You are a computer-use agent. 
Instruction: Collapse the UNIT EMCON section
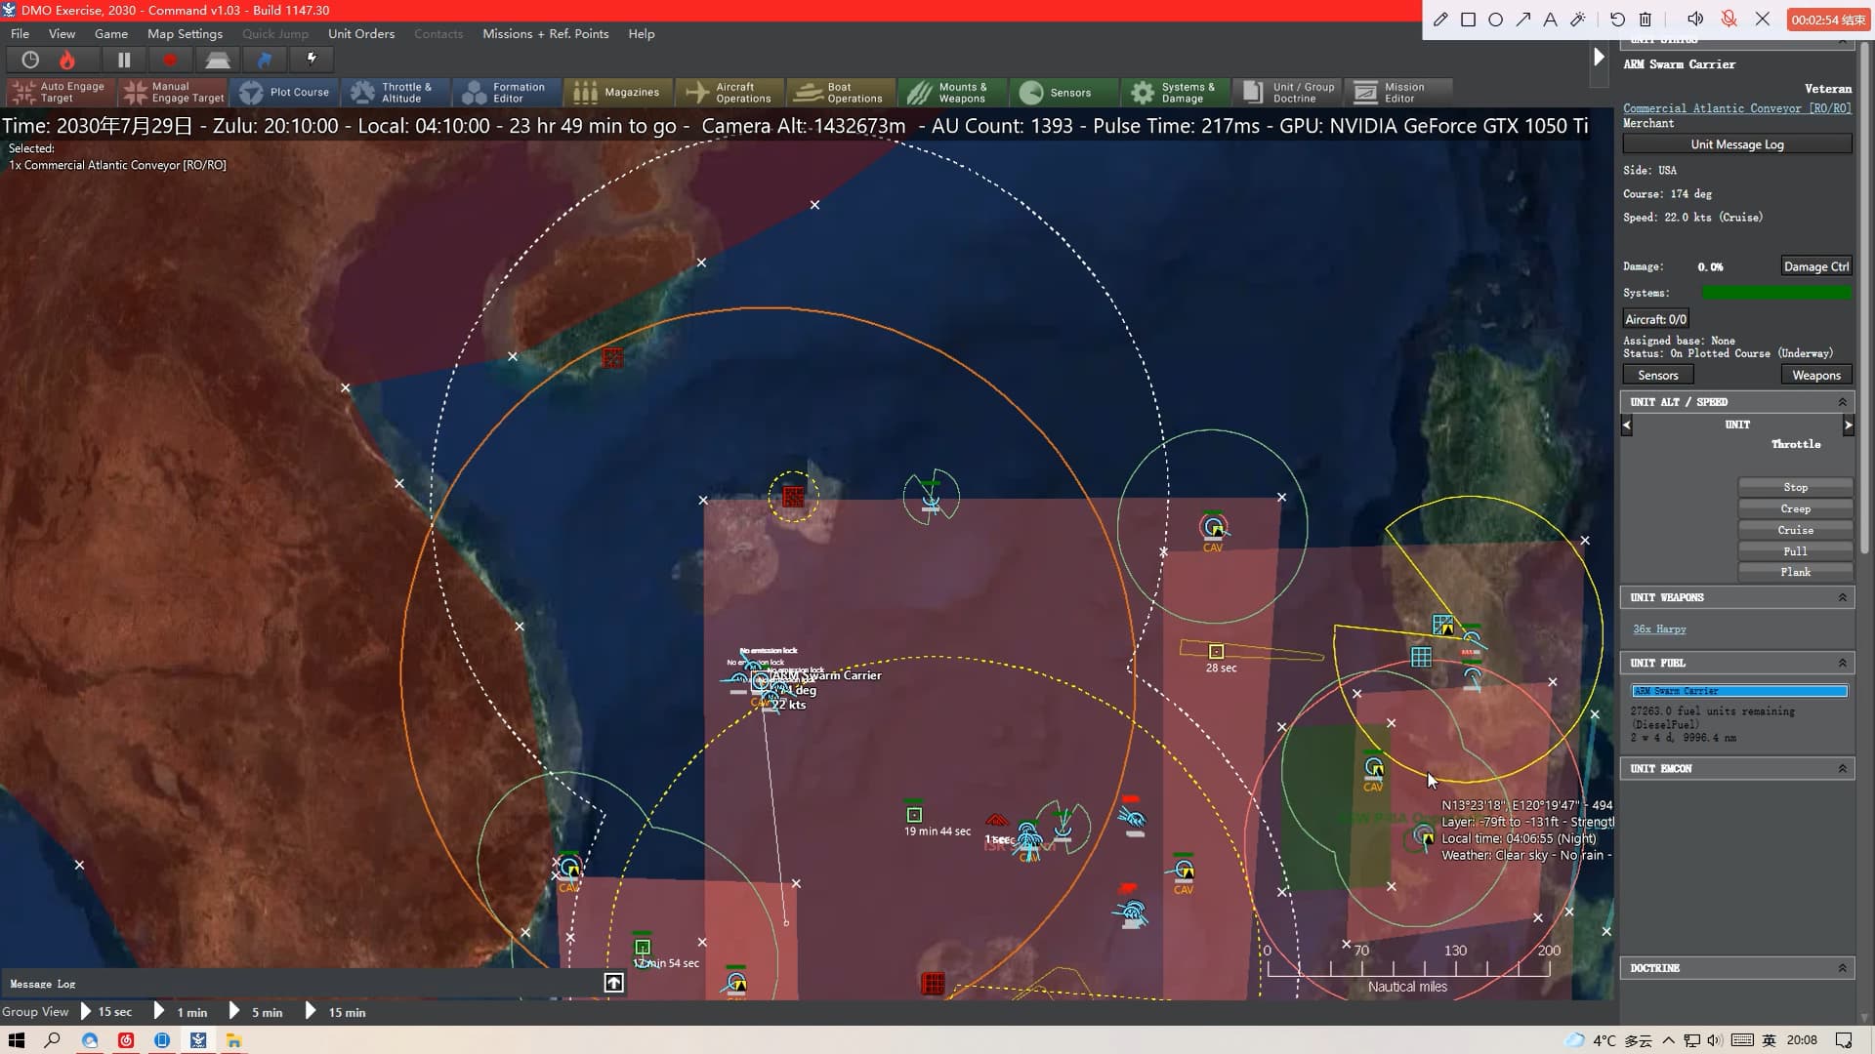[1842, 769]
